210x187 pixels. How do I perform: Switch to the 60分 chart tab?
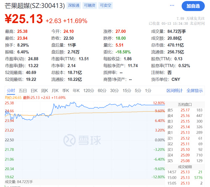click(x=102, y=91)
